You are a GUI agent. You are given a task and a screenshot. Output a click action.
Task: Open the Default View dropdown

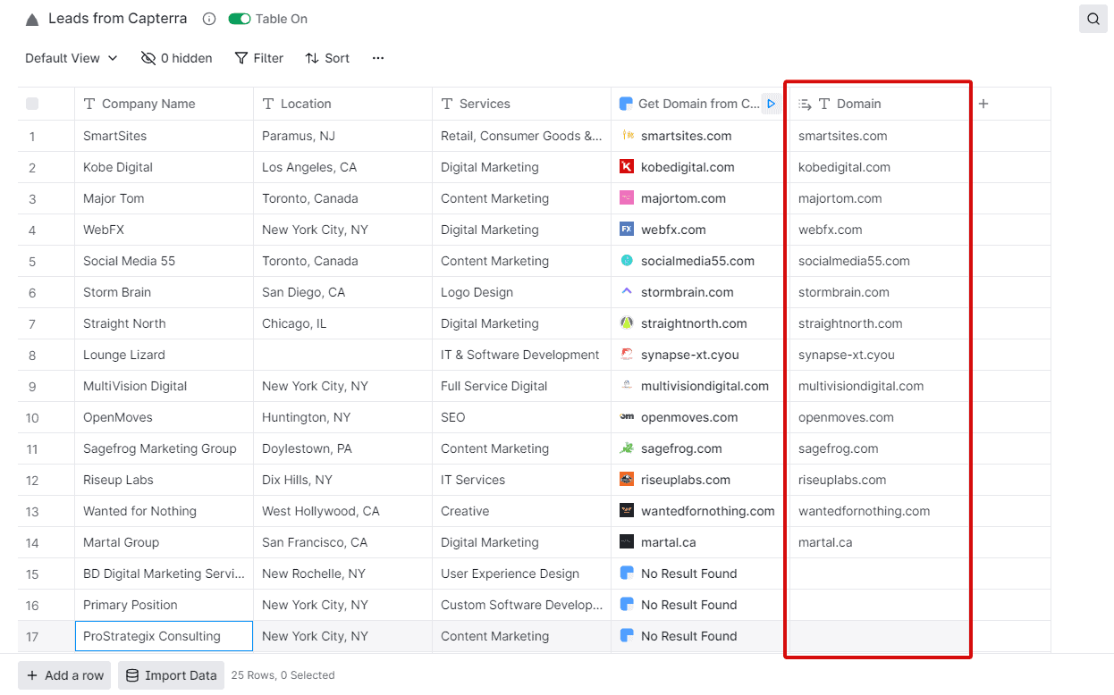[x=72, y=58]
